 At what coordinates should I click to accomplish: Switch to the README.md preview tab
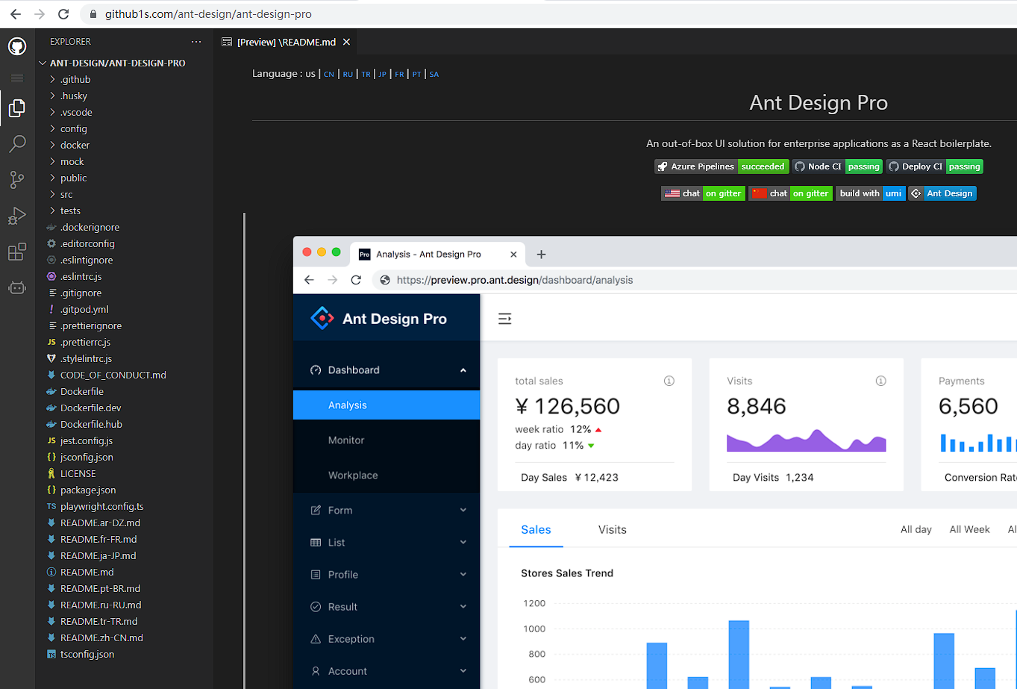[287, 43]
